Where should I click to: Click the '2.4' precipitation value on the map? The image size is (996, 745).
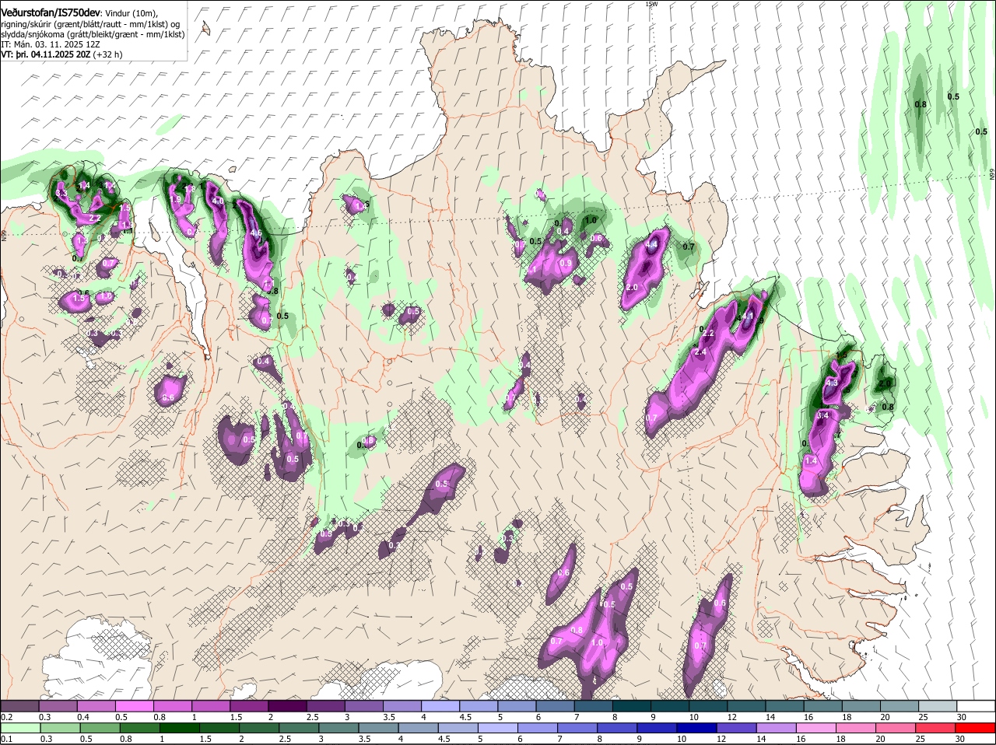[700, 352]
